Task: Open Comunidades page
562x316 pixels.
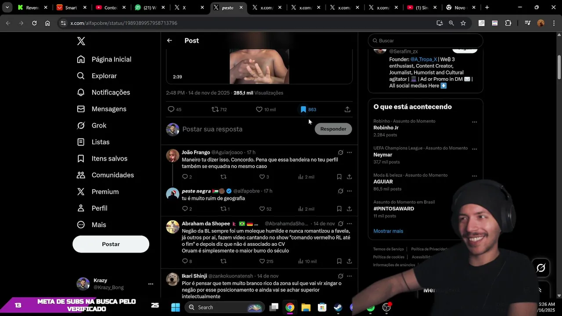Action: point(105,175)
